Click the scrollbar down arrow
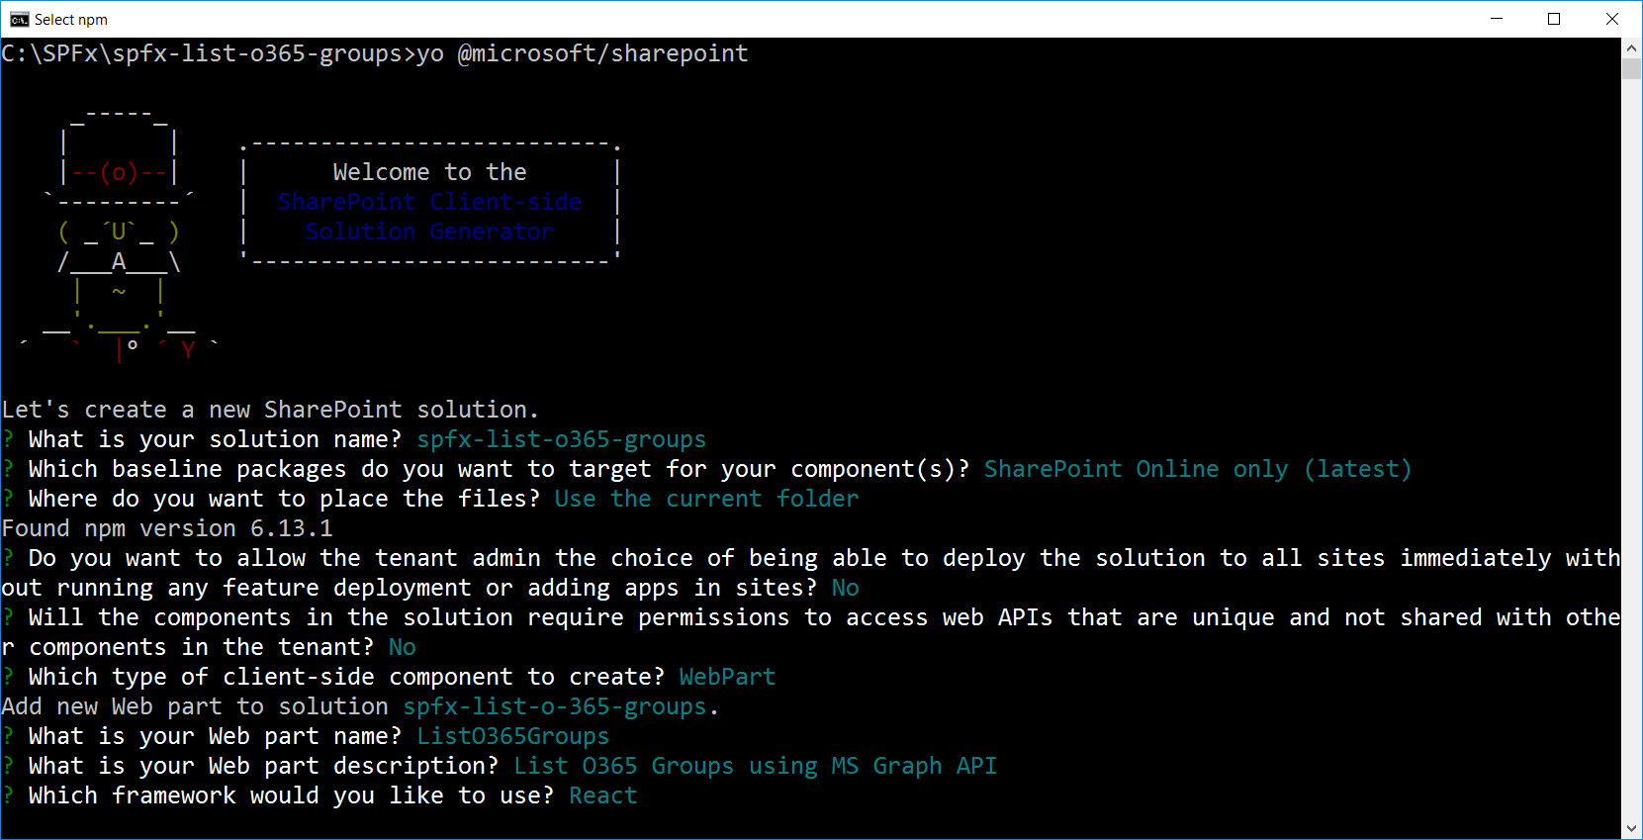1643x840 pixels. [x=1632, y=829]
